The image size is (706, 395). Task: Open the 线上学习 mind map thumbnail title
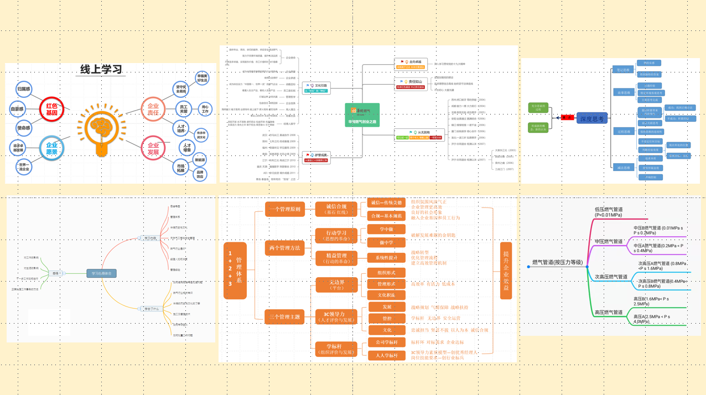tap(101, 70)
